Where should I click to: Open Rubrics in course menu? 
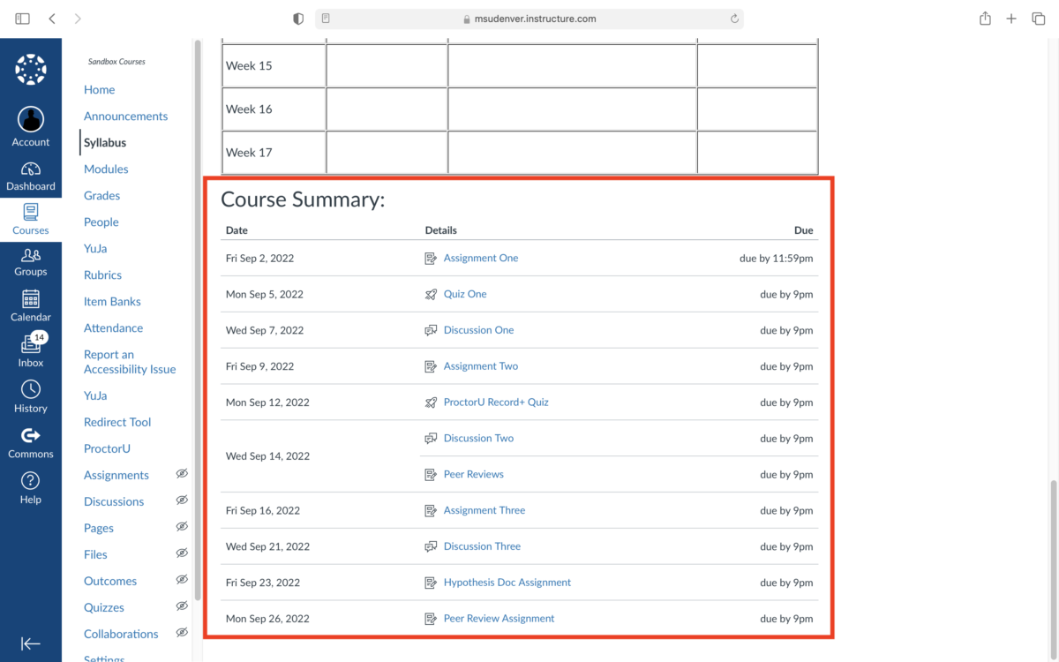click(x=102, y=275)
